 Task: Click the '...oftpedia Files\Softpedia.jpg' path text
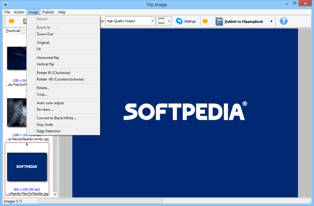tap(27, 193)
